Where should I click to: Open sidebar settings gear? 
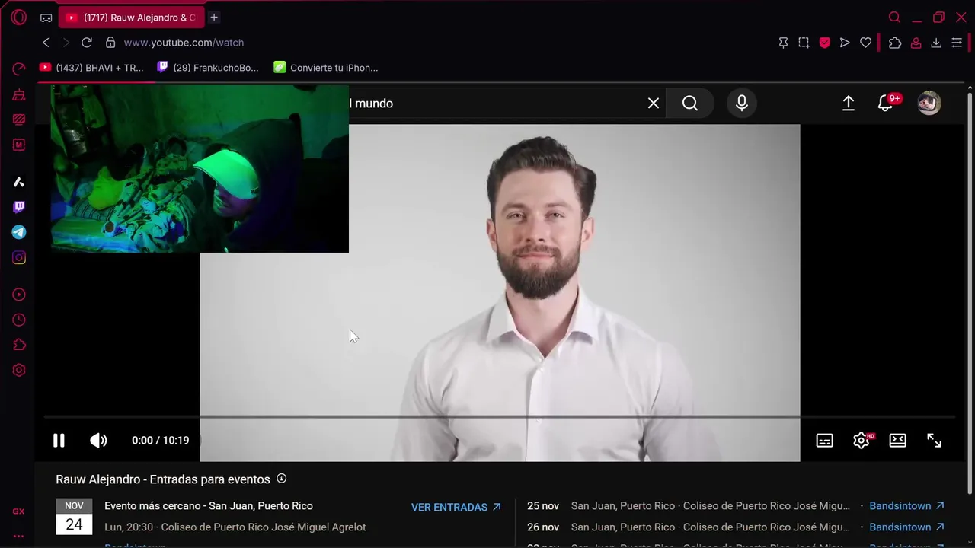tap(19, 370)
